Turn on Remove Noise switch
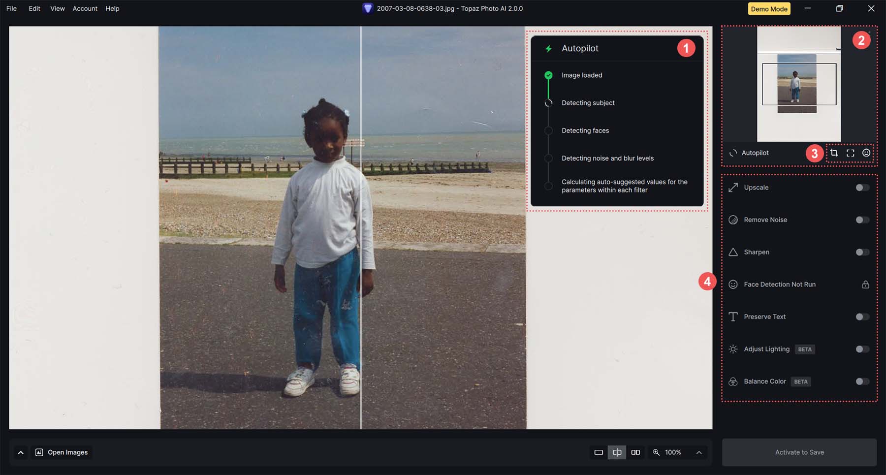 click(862, 220)
